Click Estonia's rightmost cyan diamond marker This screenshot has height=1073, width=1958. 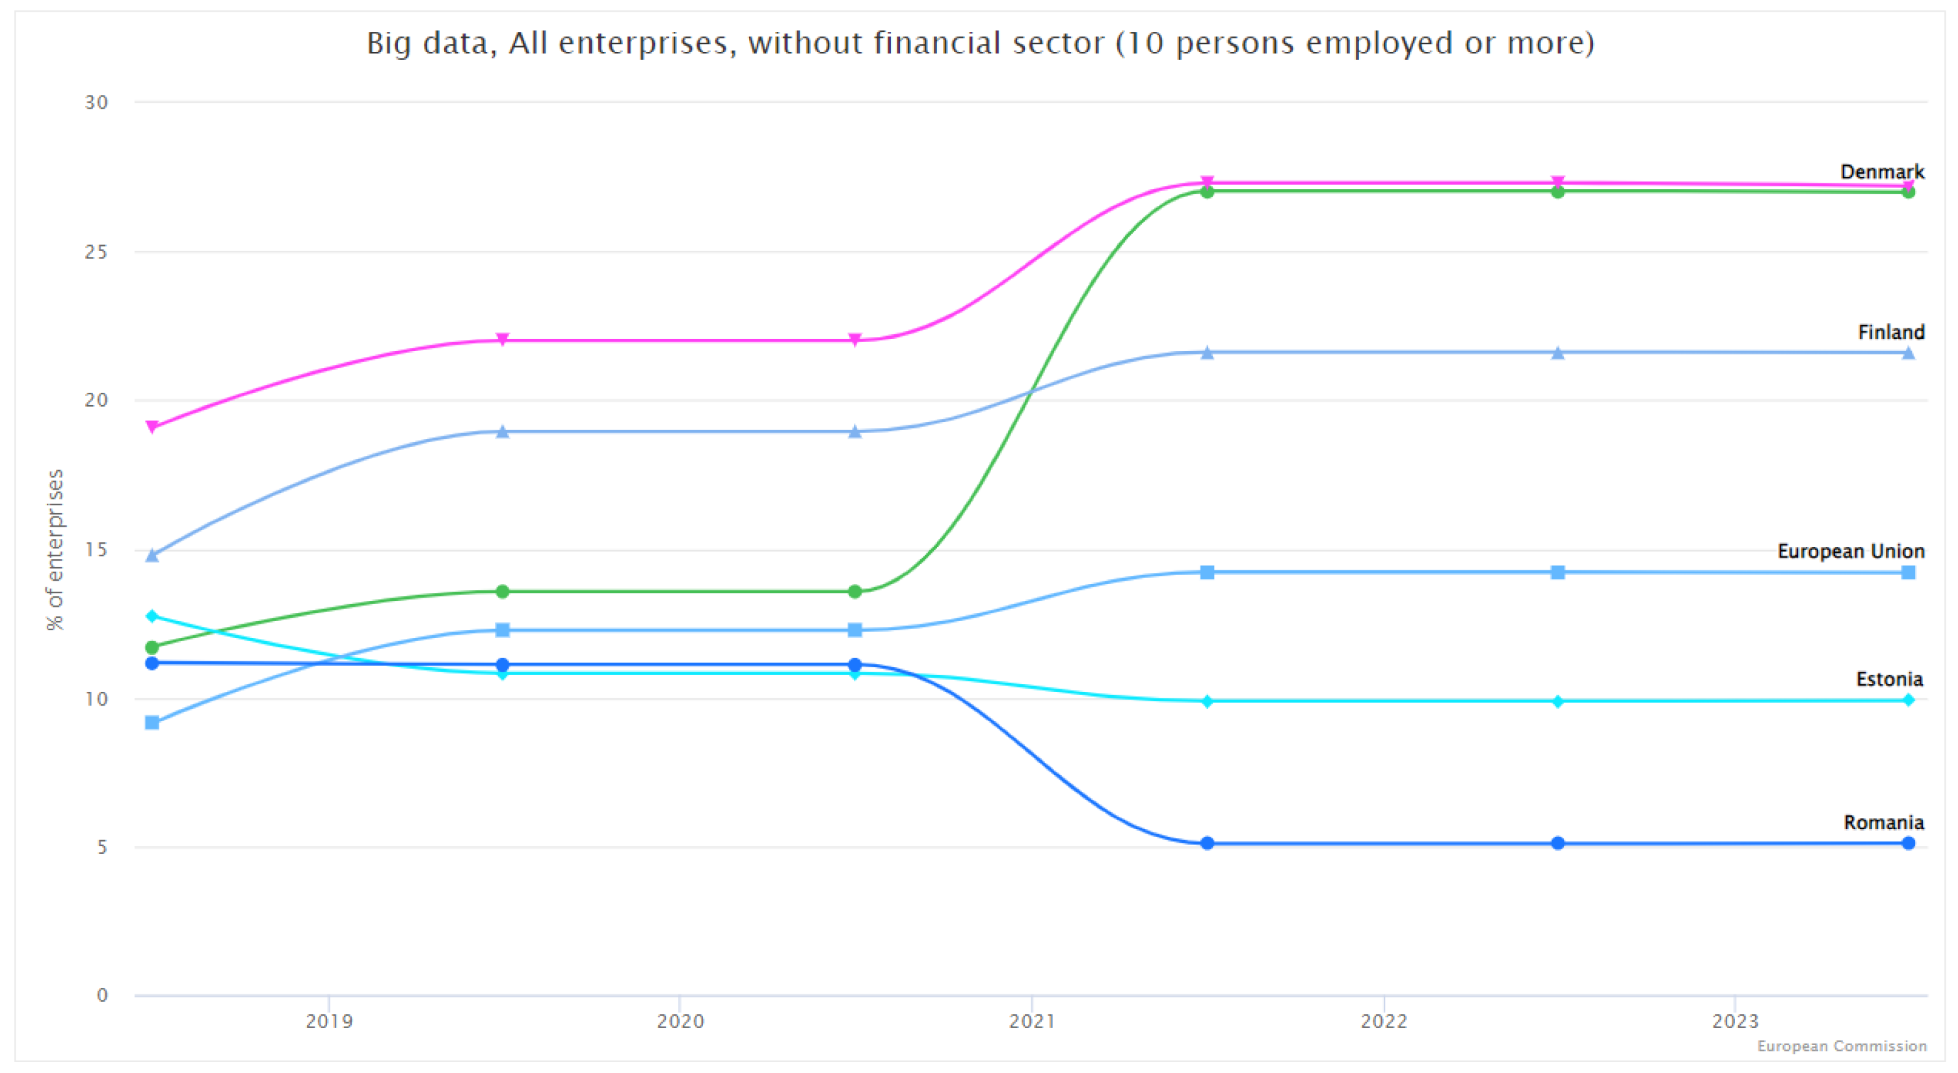[1908, 700]
